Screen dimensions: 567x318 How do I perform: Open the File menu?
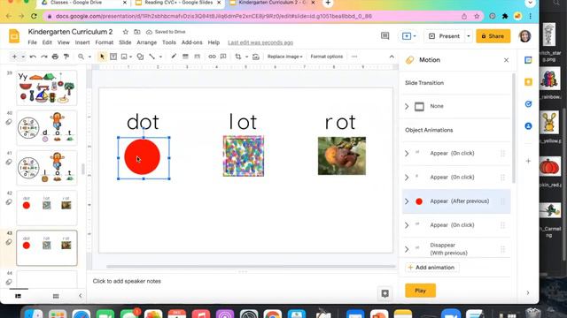[x=32, y=42]
